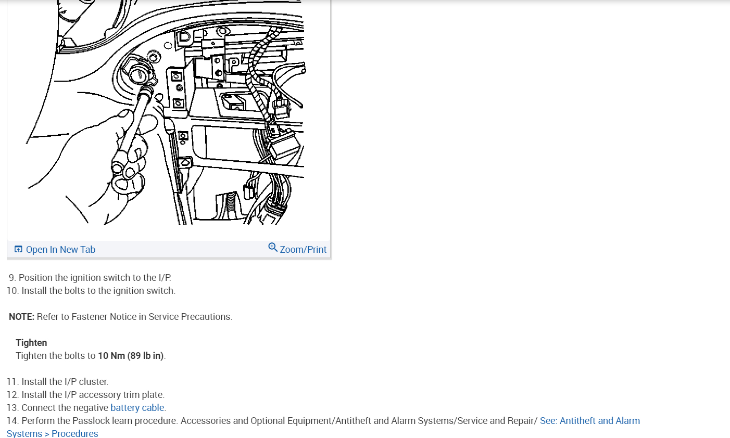Click the bold Tighten heading
730x438 pixels.
31,343
